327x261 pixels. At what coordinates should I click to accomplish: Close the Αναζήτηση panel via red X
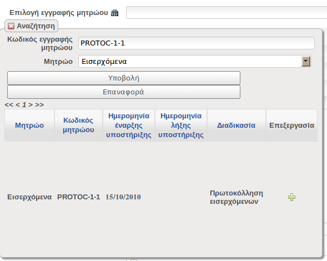point(11,26)
